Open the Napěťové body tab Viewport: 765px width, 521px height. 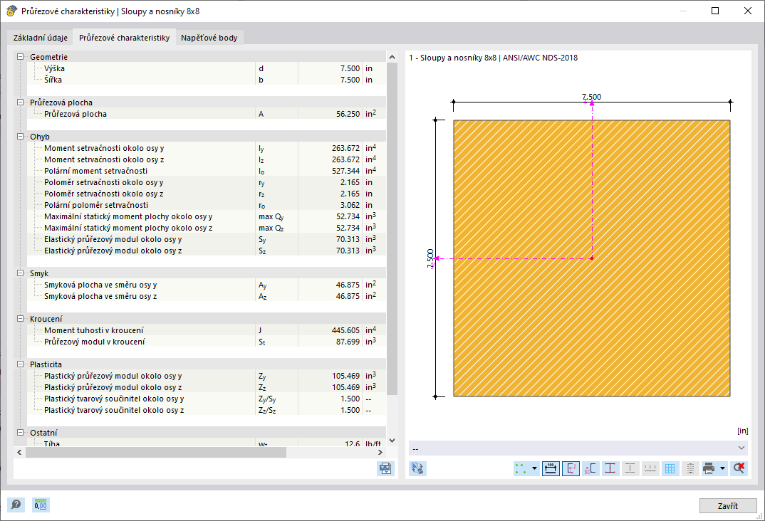click(x=209, y=38)
